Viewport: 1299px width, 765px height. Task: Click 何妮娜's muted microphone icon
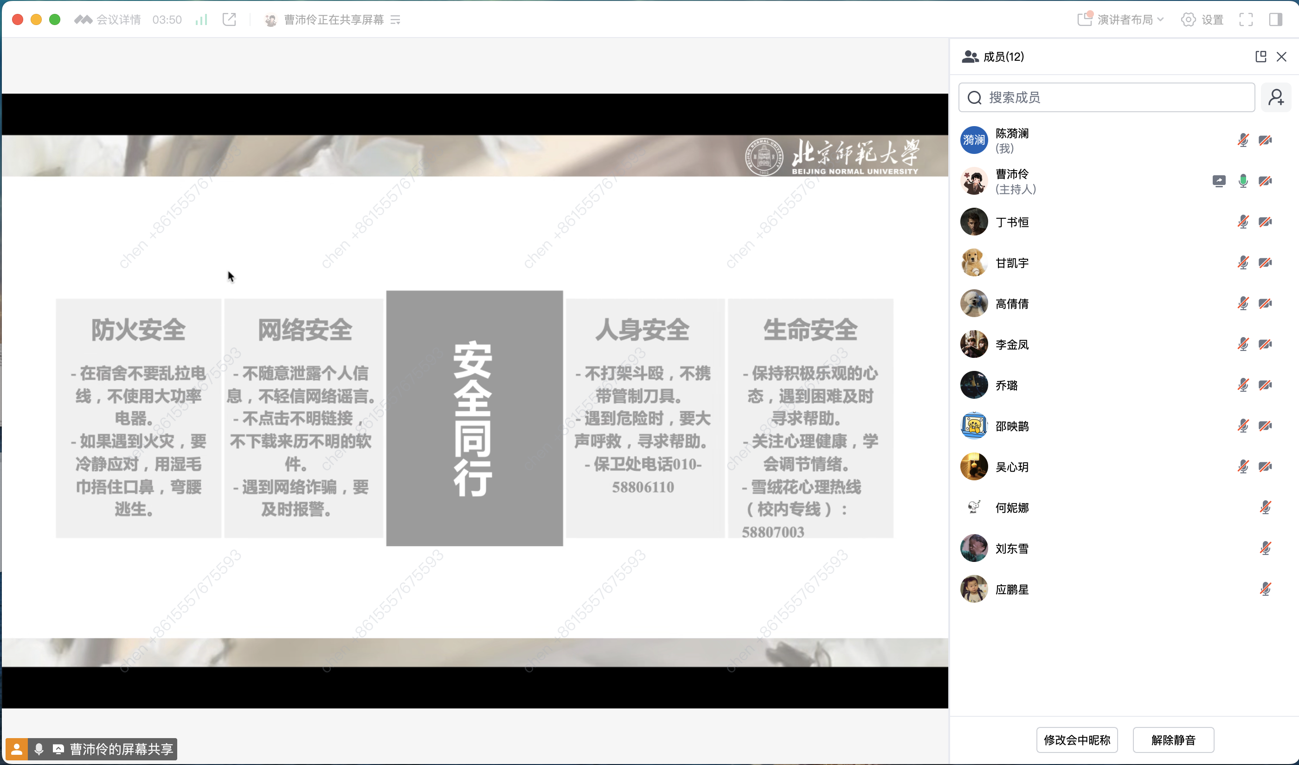[x=1265, y=508]
